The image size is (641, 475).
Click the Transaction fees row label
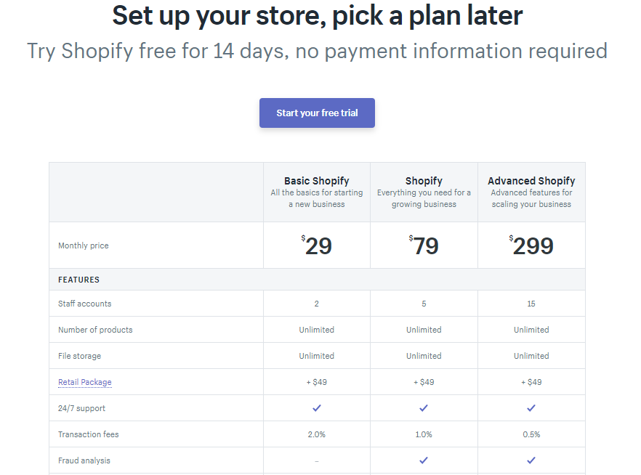tap(89, 434)
